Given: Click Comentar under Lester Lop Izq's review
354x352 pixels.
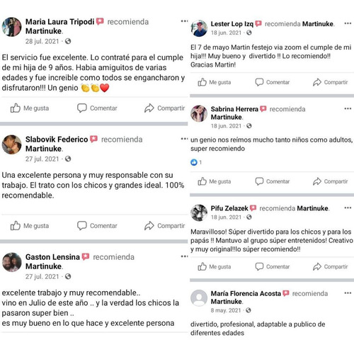Looking at the screenshot, I should click(x=273, y=82).
